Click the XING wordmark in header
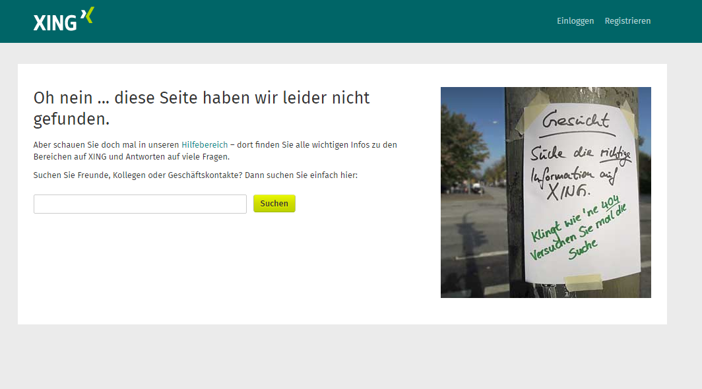 pos(55,23)
